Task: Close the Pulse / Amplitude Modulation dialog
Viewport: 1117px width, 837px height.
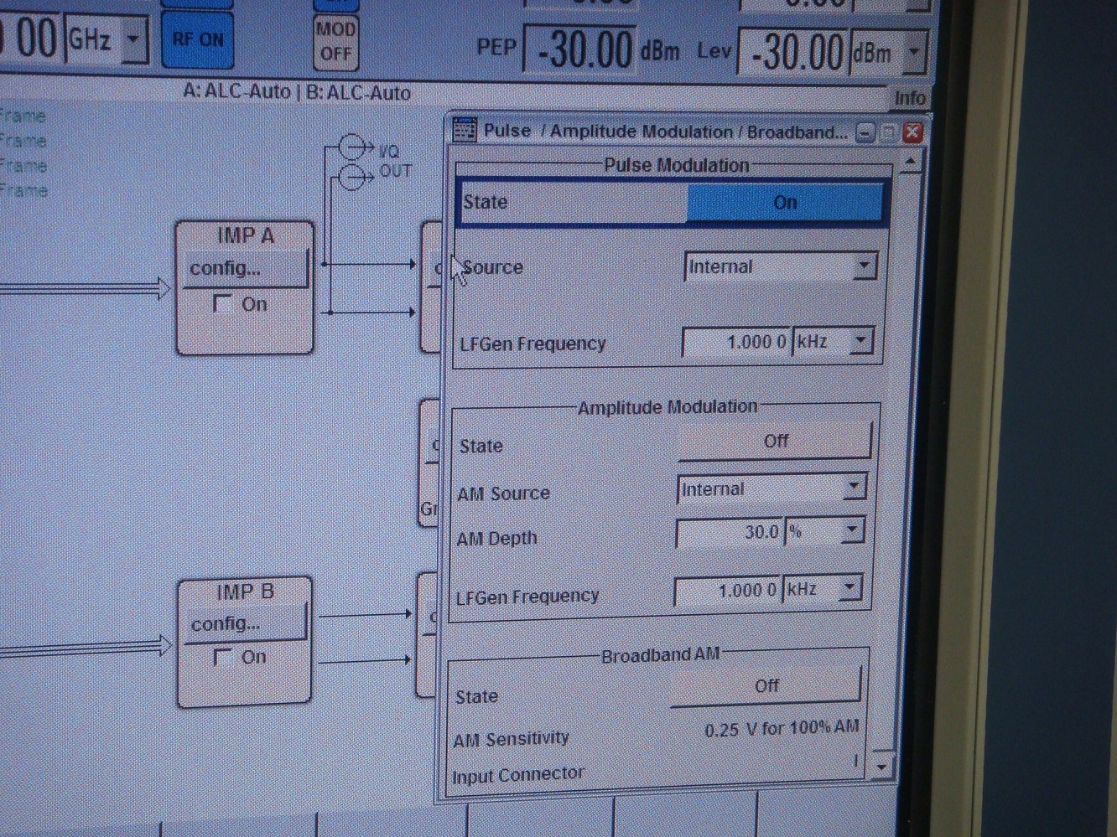Action: click(x=912, y=132)
